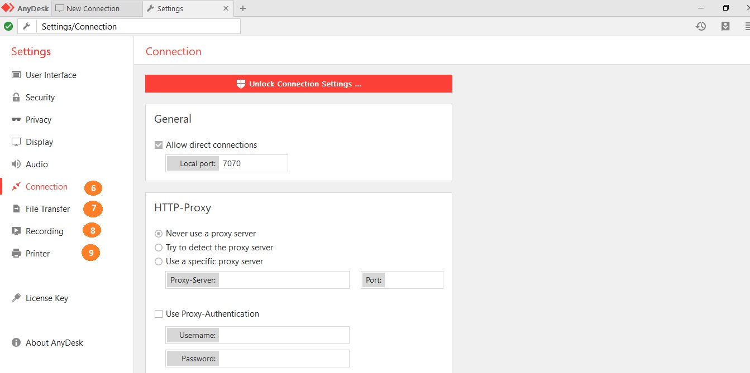Switch to the New Connection tab

[92, 8]
